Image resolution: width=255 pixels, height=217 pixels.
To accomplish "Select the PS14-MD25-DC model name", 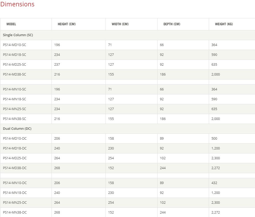I will 15,158.
